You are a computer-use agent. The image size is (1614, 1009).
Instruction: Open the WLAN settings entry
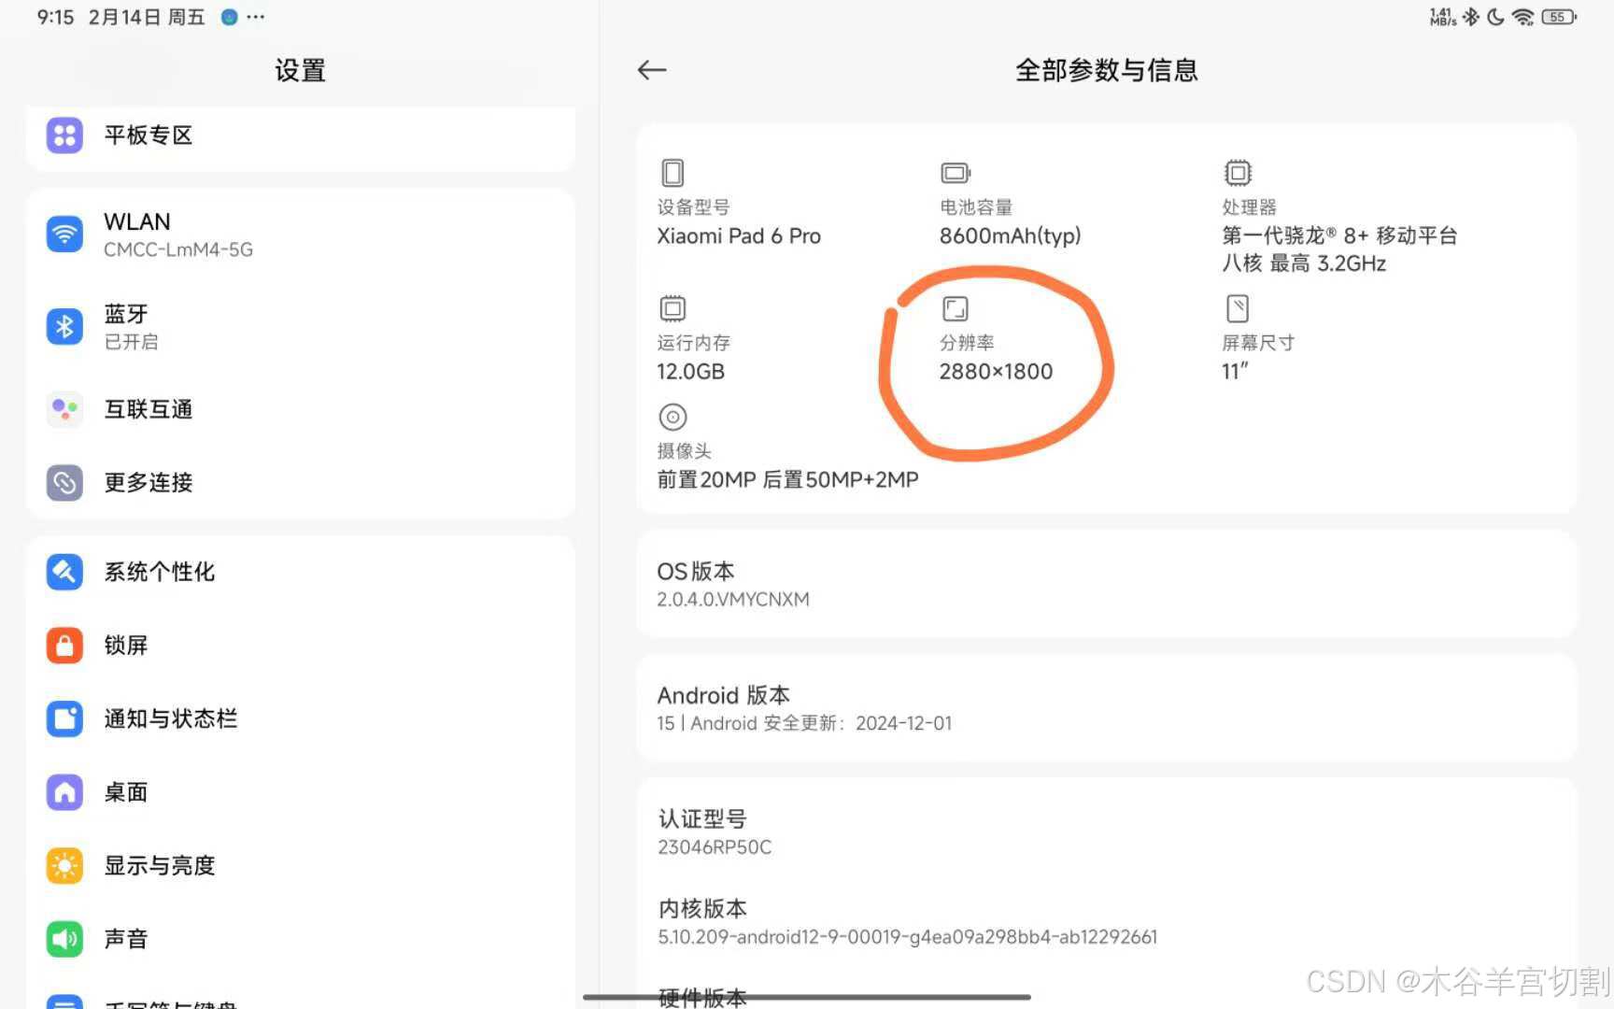click(301, 234)
